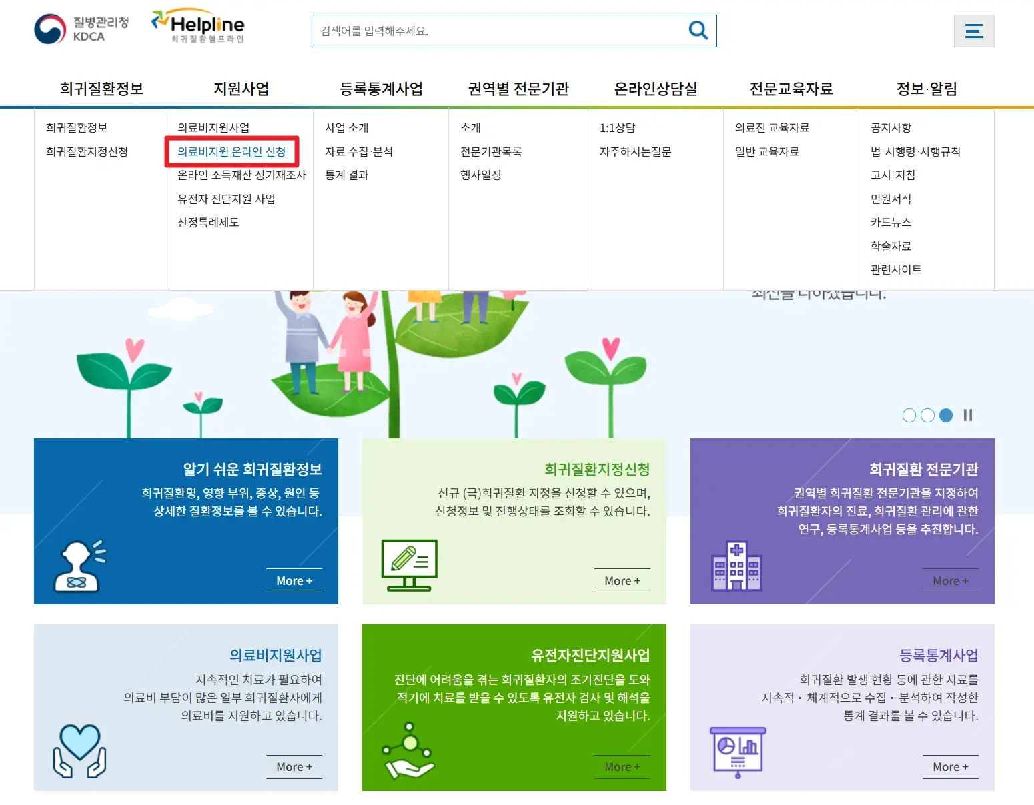Click More+ on the 등록통계사업 card
This screenshot has height=805, width=1034.
[x=950, y=766]
